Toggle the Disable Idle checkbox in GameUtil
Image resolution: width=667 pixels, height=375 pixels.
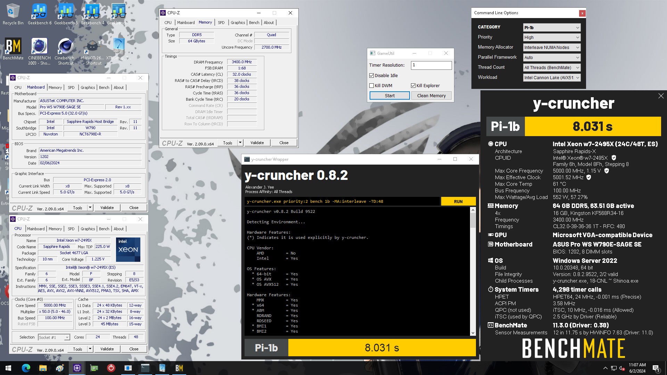pyautogui.click(x=371, y=75)
